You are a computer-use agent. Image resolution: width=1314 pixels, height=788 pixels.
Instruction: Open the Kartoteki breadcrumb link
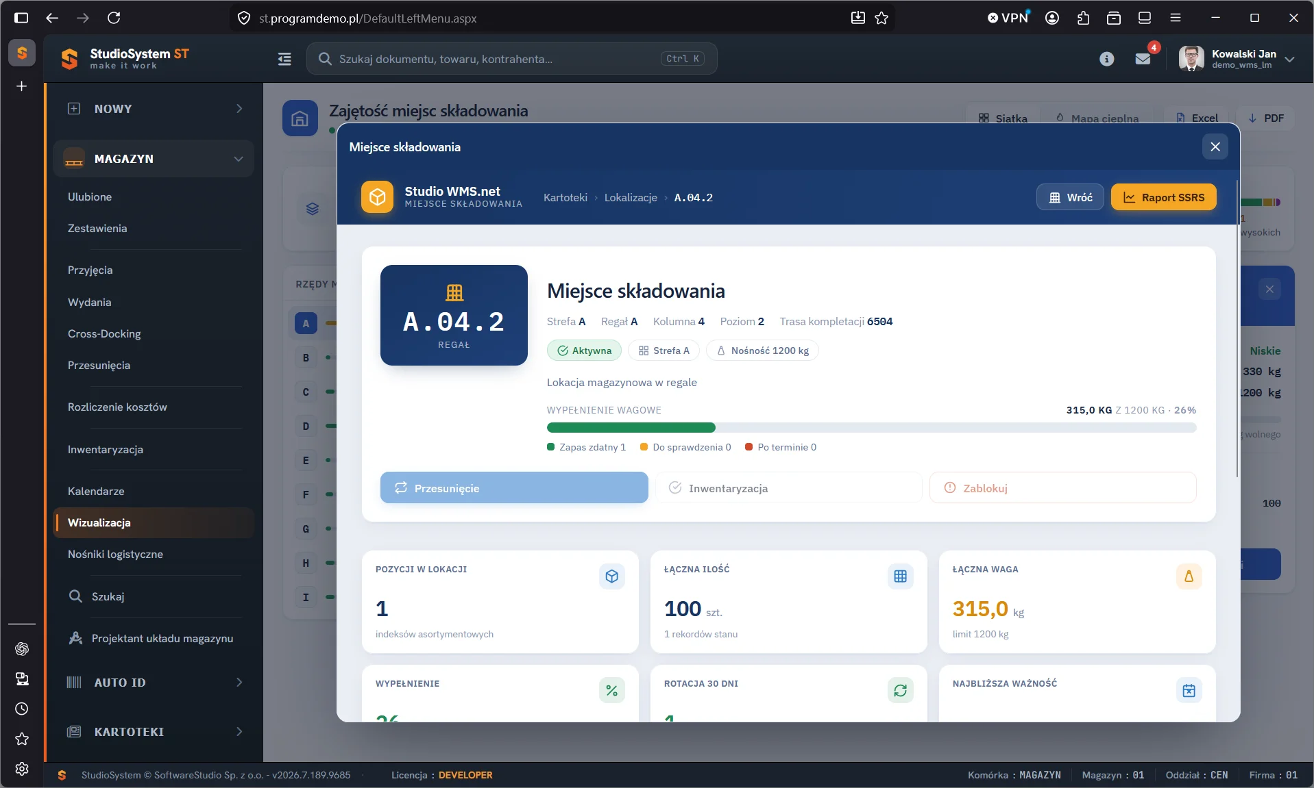pyautogui.click(x=565, y=197)
